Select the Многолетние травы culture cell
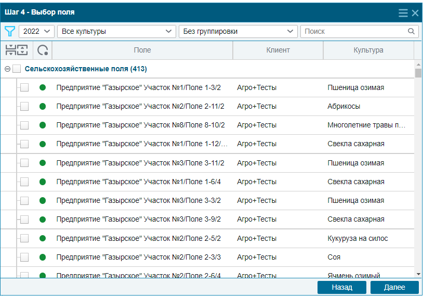The image size is (423, 296). 366,125
